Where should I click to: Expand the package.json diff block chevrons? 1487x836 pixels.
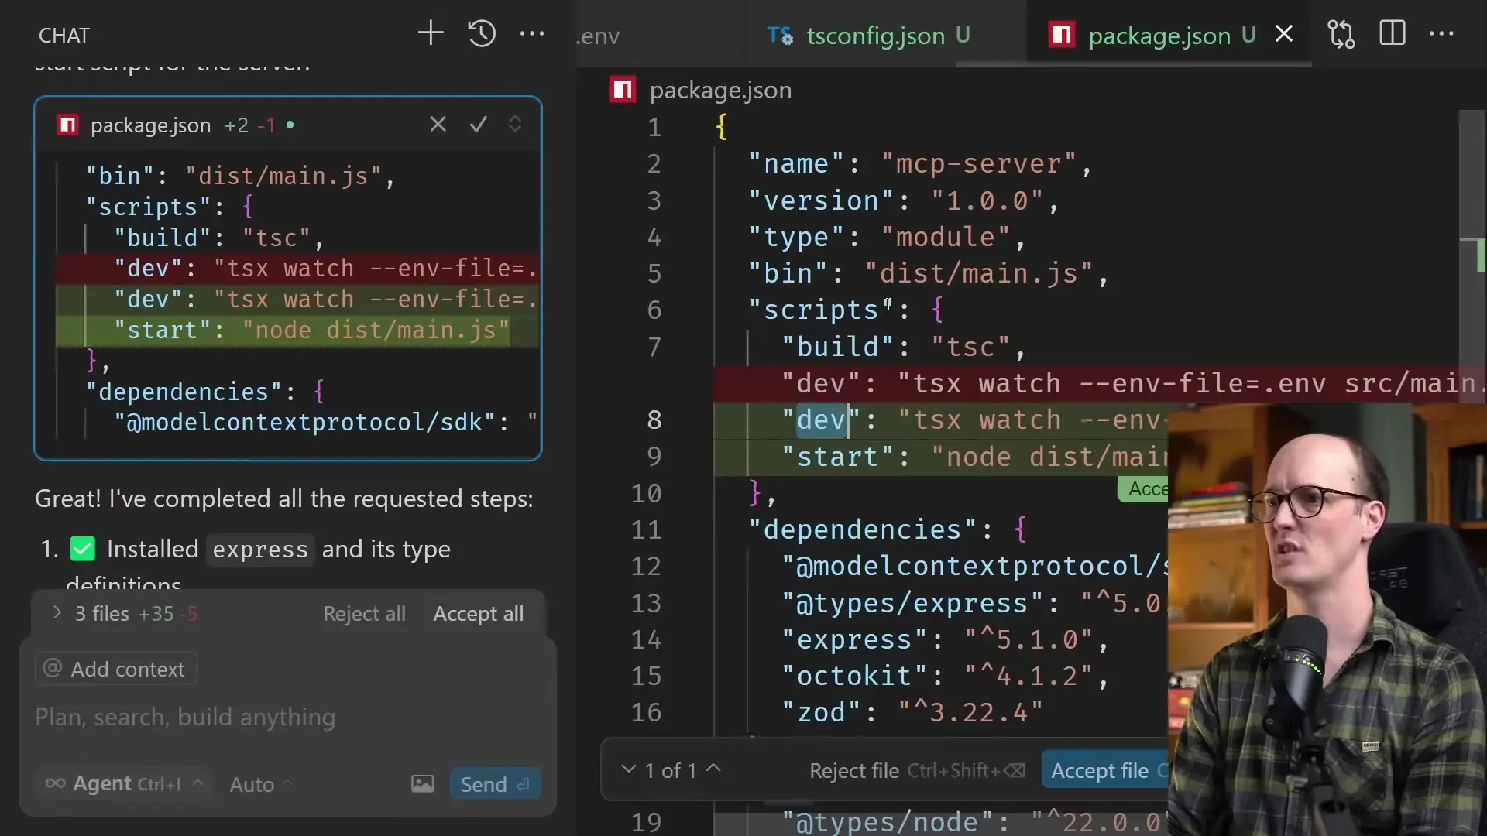pyautogui.click(x=515, y=124)
